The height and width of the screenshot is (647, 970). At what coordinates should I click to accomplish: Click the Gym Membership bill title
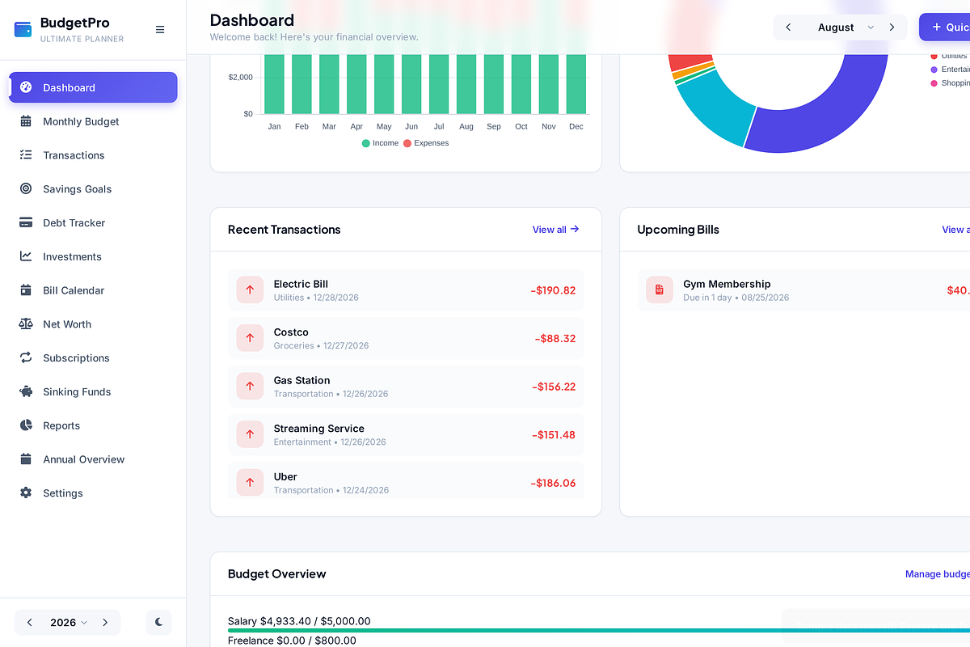click(727, 284)
